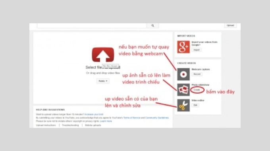Click the Edit button for Video editor

[195, 105]
